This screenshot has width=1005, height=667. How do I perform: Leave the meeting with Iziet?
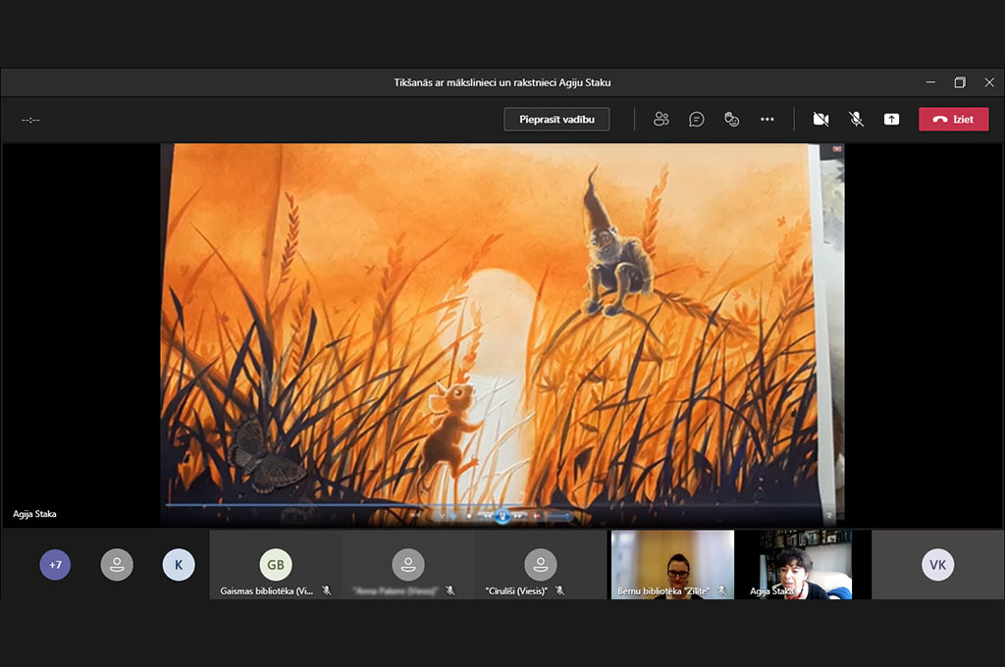(x=953, y=119)
